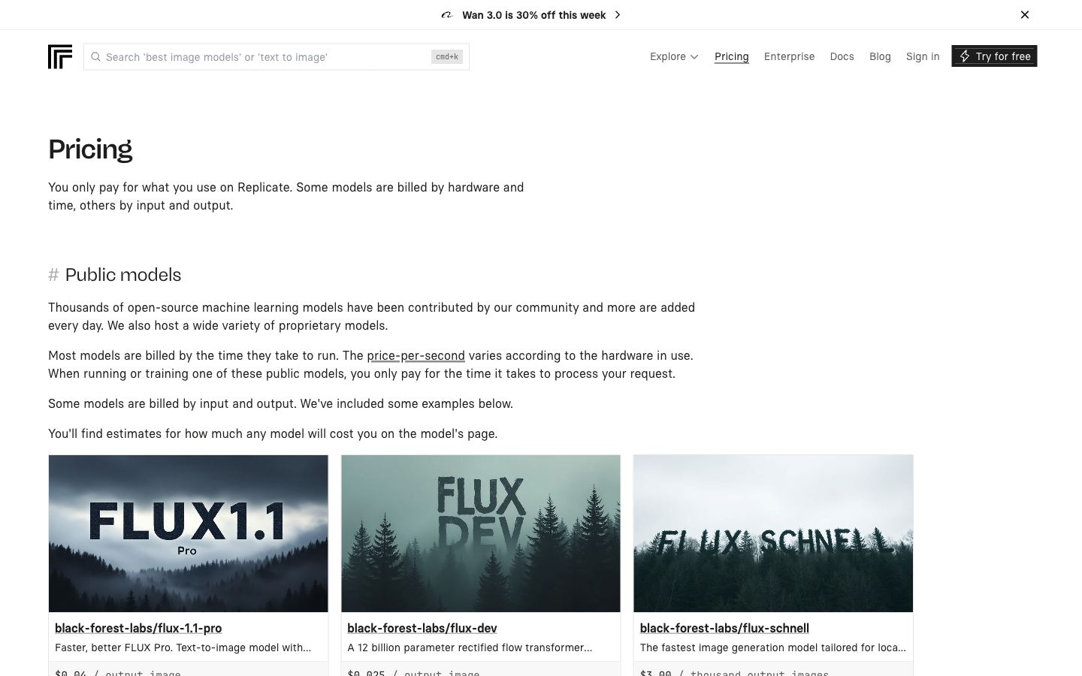The width and height of the screenshot is (1082, 676).
Task: Click the lightning bolt icon on Try for free
Action: tap(965, 56)
